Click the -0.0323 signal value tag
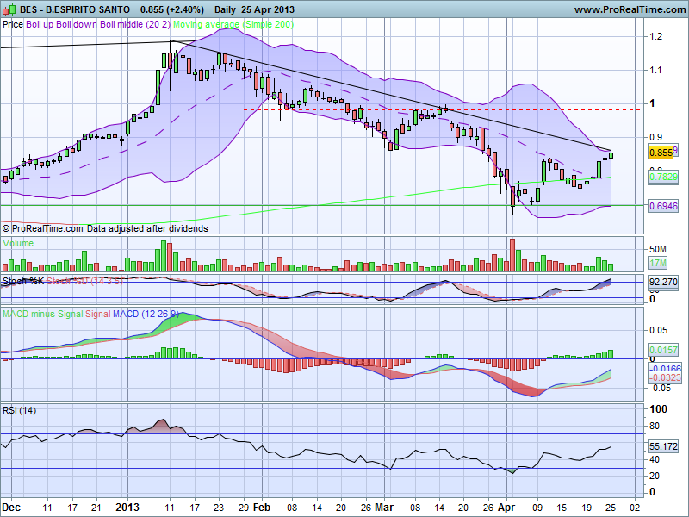Screen dimensions: 689x517 click(665, 377)
